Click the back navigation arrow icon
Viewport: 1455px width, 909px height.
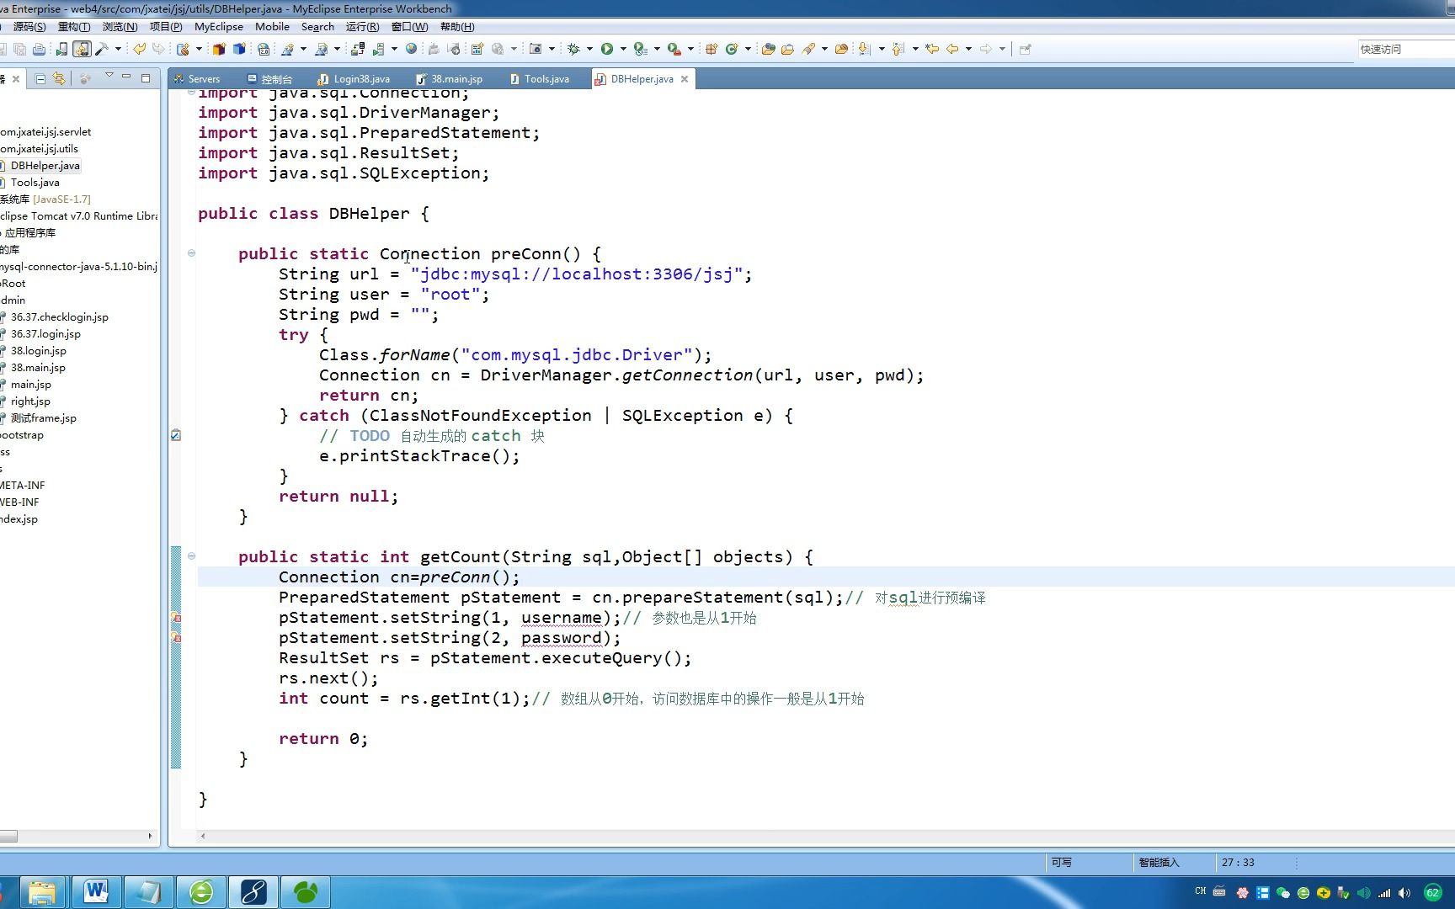[x=952, y=49]
